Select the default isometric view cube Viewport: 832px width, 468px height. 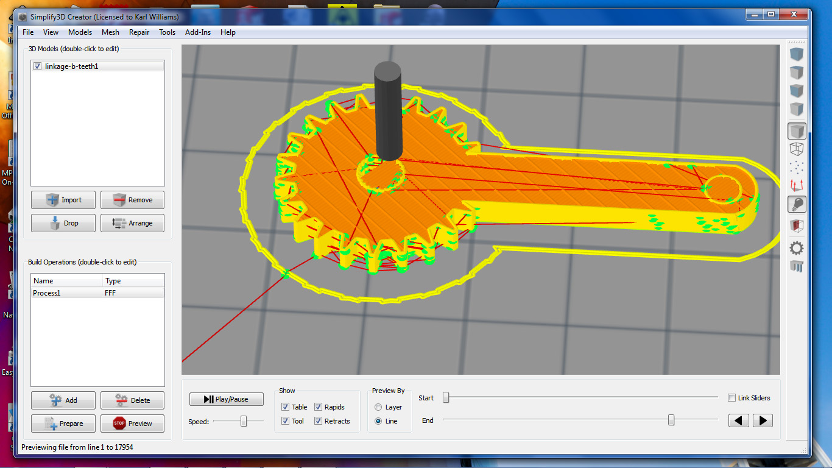coord(795,130)
